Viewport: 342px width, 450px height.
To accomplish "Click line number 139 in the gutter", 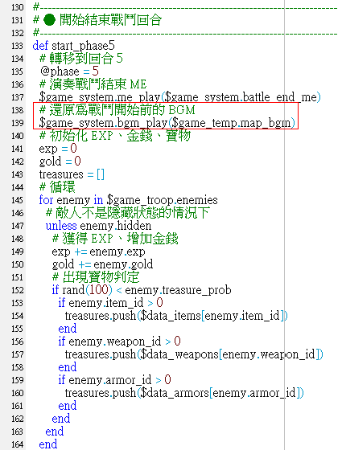I will (x=17, y=123).
